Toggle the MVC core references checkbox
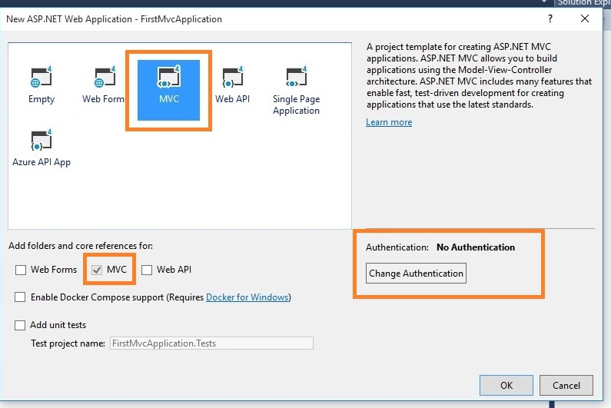The height and width of the screenshot is (408, 611). tap(97, 270)
